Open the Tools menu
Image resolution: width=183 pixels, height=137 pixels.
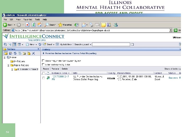click(x=37, y=20)
